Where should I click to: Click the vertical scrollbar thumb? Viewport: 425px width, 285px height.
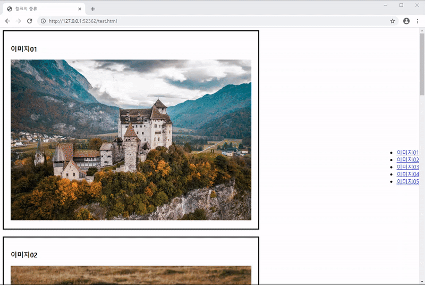[x=422, y=64]
